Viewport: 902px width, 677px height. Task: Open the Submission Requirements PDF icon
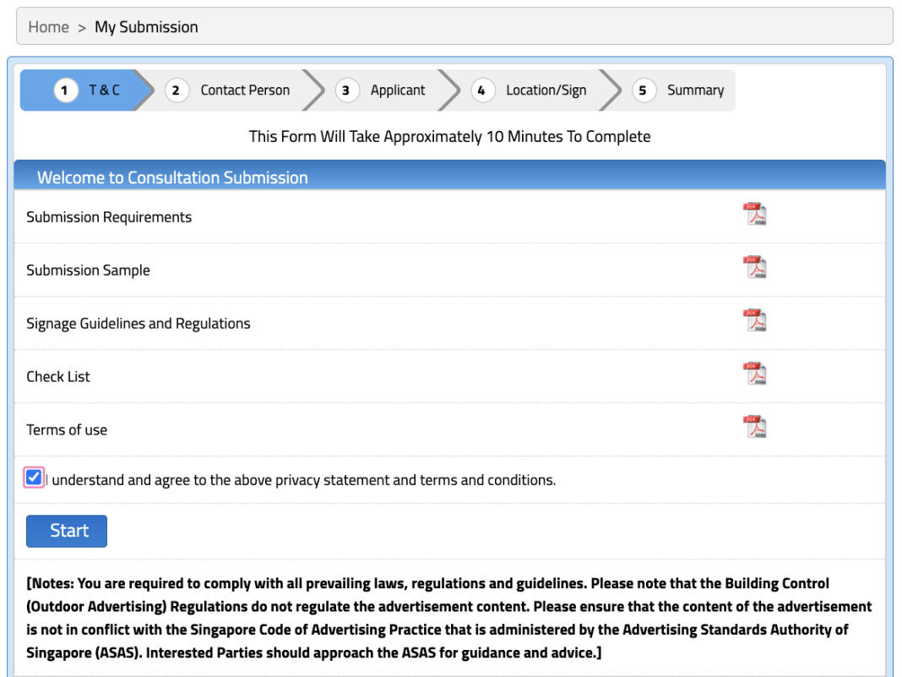coord(754,215)
